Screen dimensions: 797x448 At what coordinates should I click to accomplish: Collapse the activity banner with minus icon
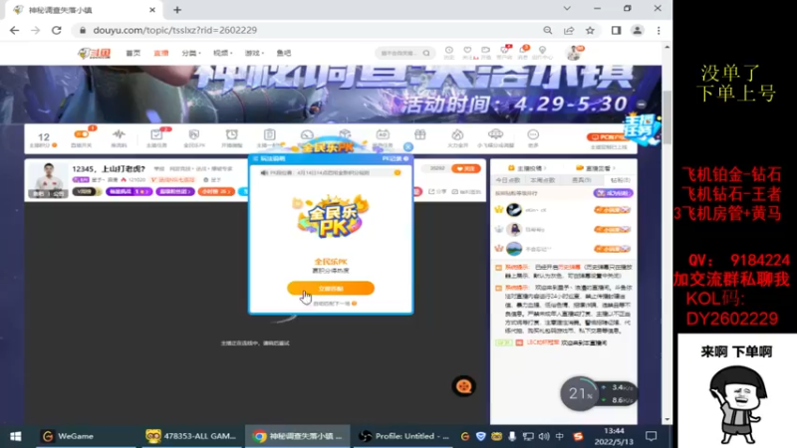tap(642, 105)
